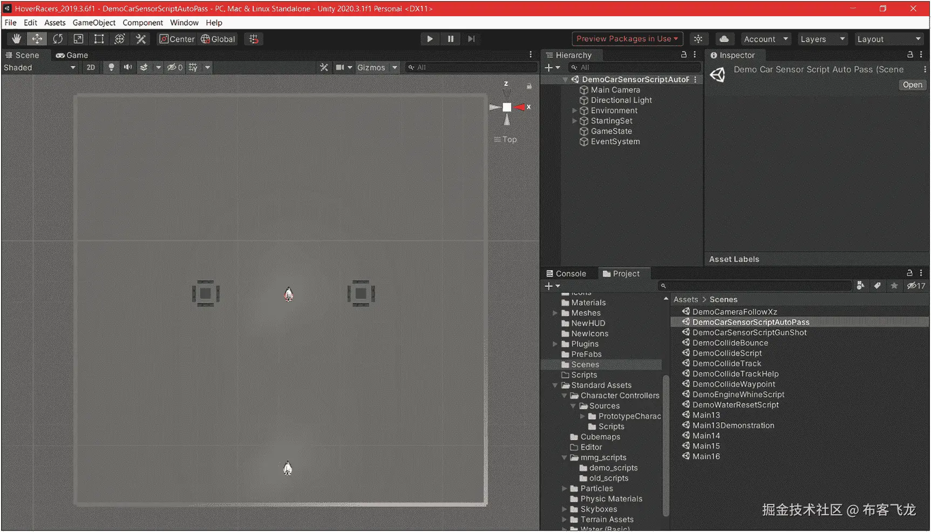Toggle 2D mode in Scene view
The image size is (931, 532).
coord(91,68)
